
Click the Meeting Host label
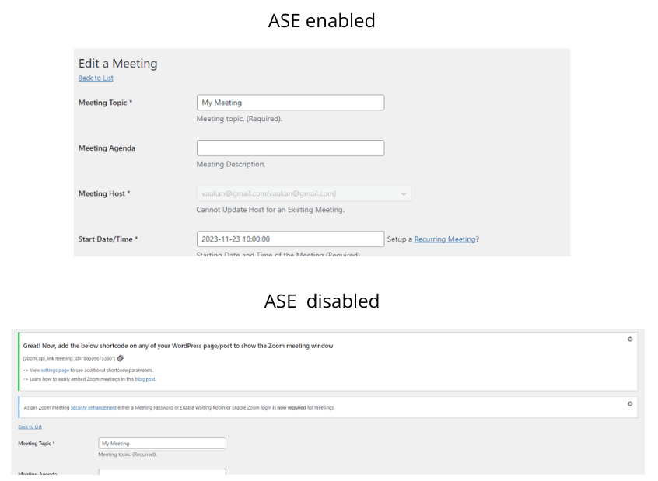(x=104, y=193)
